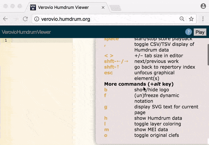209x145 pixels.
Task: Click the 'm' shortcut key label
Action: (107, 130)
